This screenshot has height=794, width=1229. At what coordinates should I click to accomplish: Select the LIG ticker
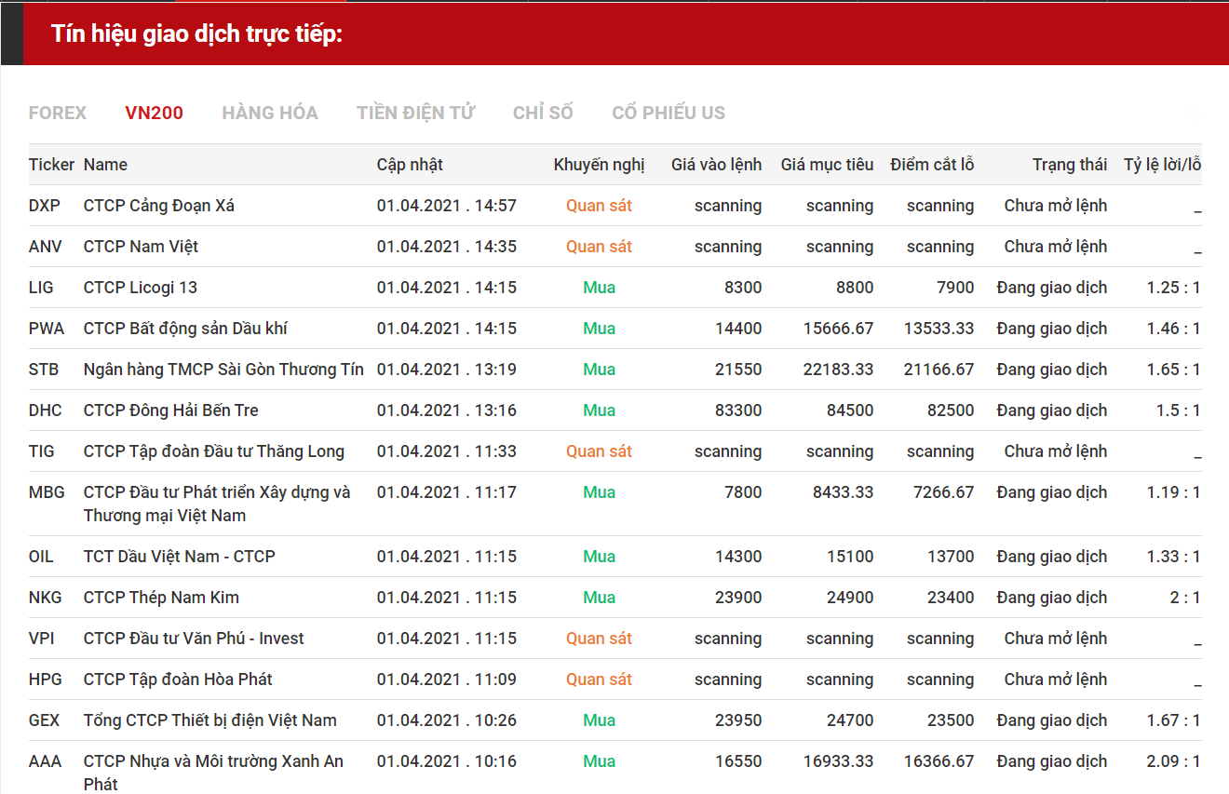(x=41, y=288)
